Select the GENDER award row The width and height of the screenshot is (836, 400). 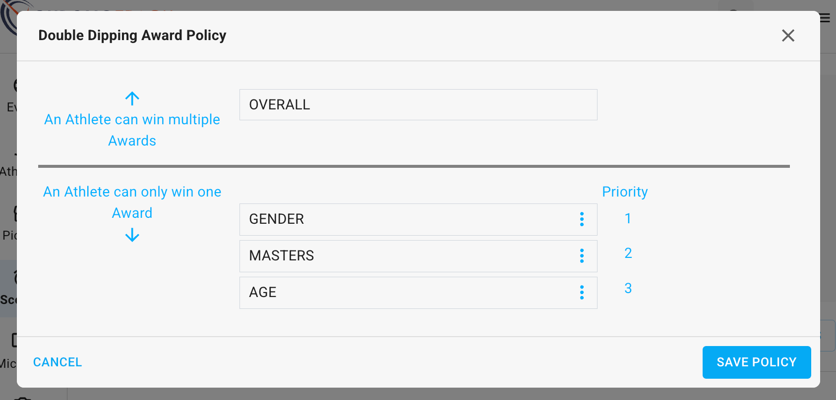click(407, 219)
